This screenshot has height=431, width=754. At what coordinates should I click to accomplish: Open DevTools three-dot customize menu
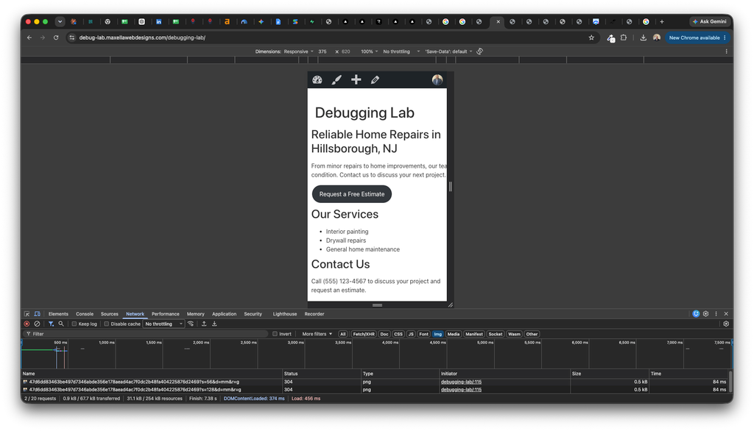click(x=716, y=314)
